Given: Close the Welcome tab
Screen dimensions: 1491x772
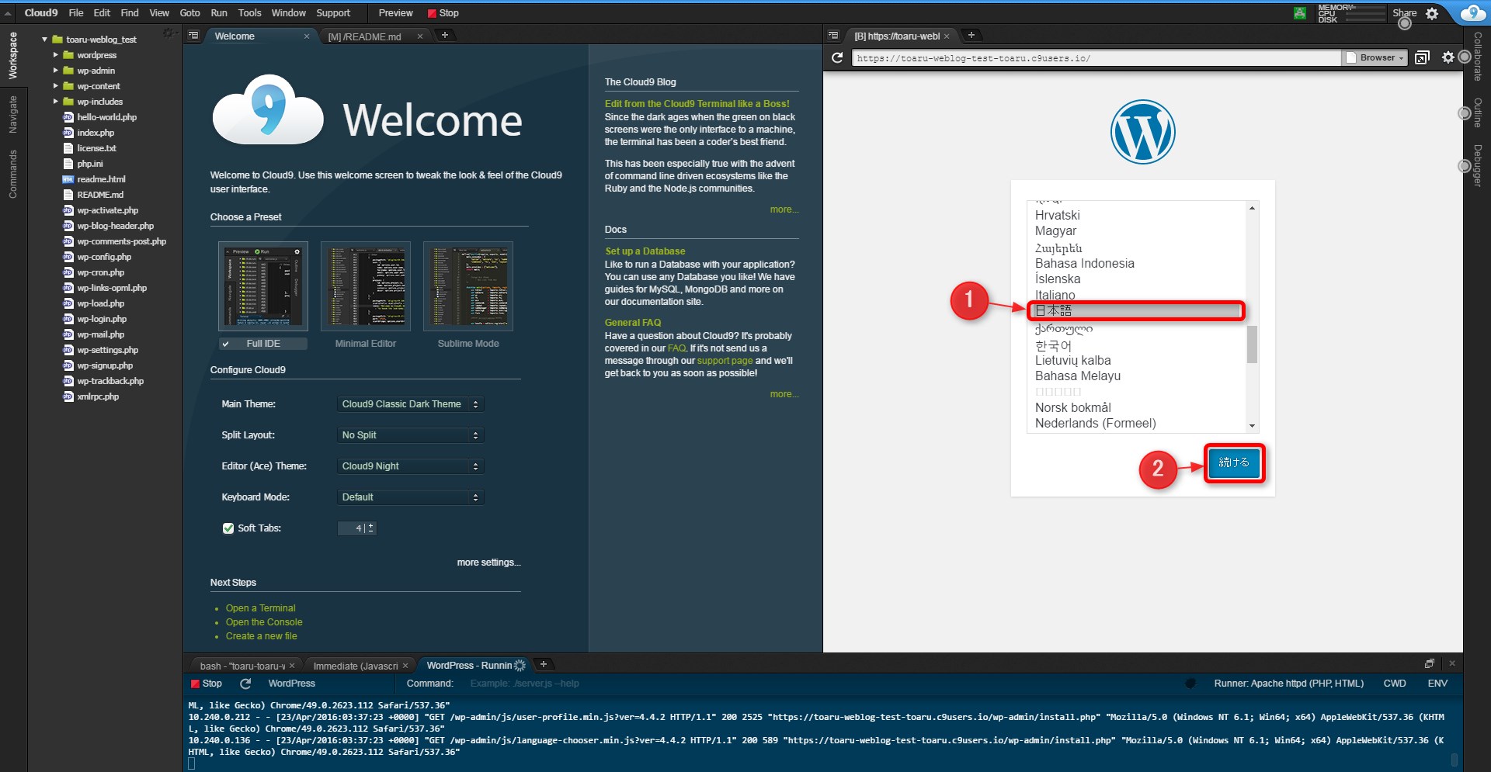Looking at the screenshot, I should coord(307,36).
